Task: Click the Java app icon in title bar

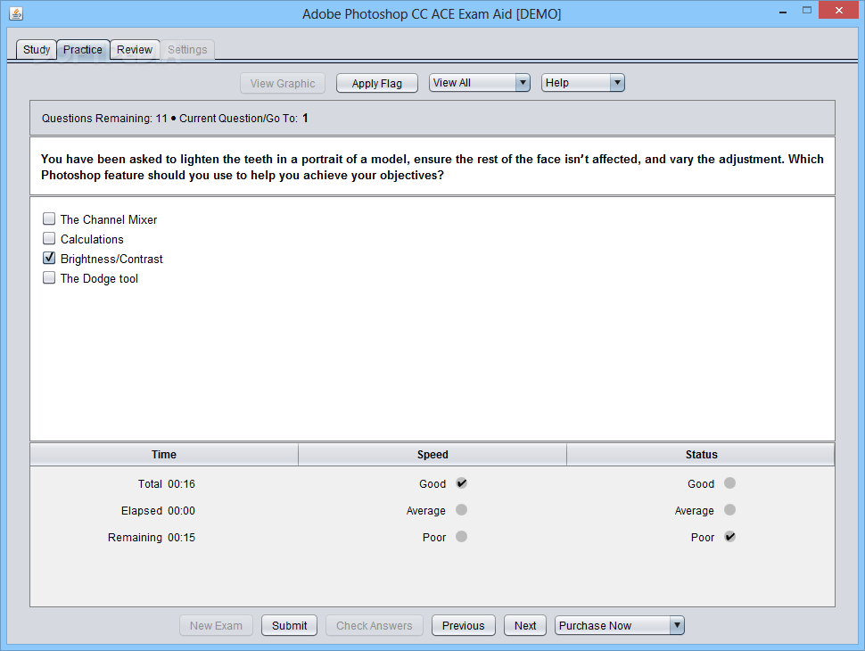Action: coord(16,13)
